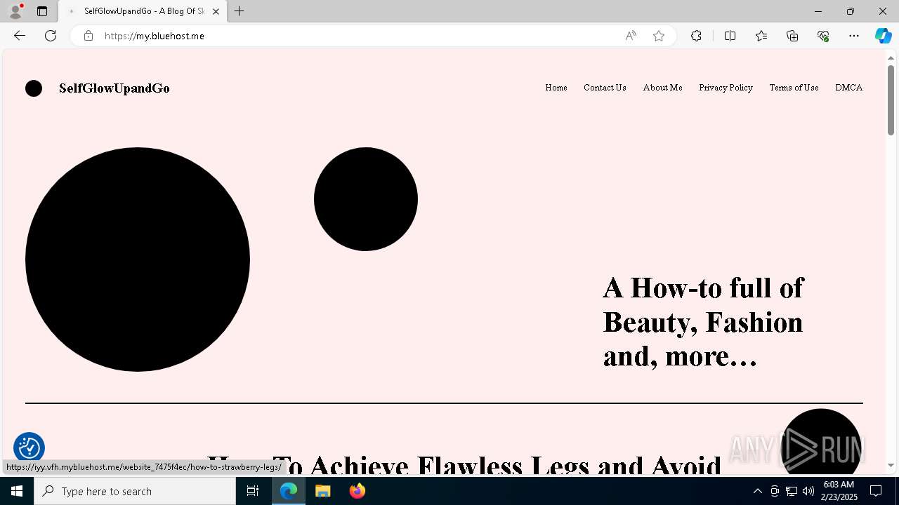Open the tab actions menu icon

pos(42,11)
